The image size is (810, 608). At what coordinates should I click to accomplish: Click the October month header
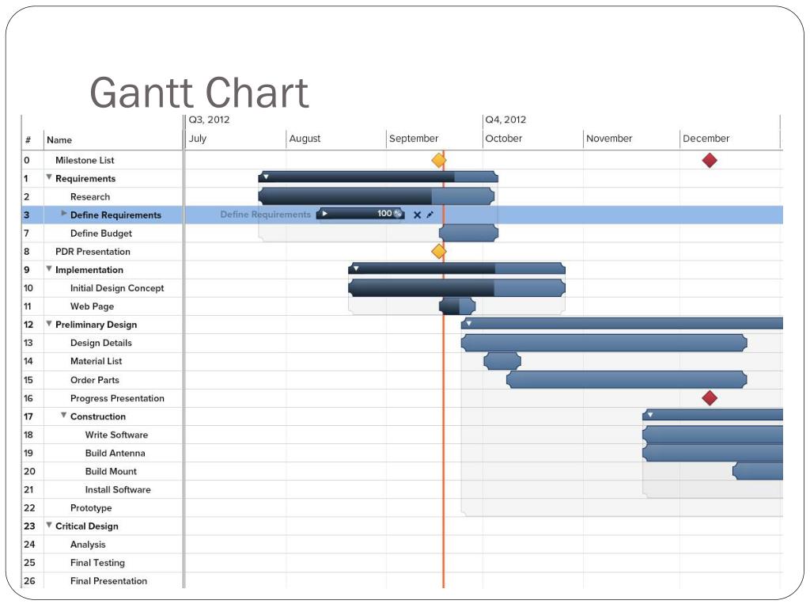pyautogui.click(x=504, y=139)
